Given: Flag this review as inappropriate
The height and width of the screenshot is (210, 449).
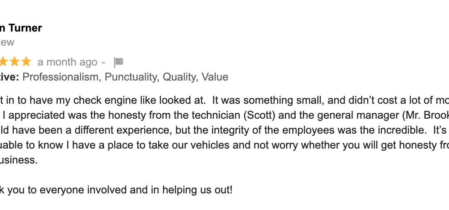Looking at the screenshot, I should [118, 62].
